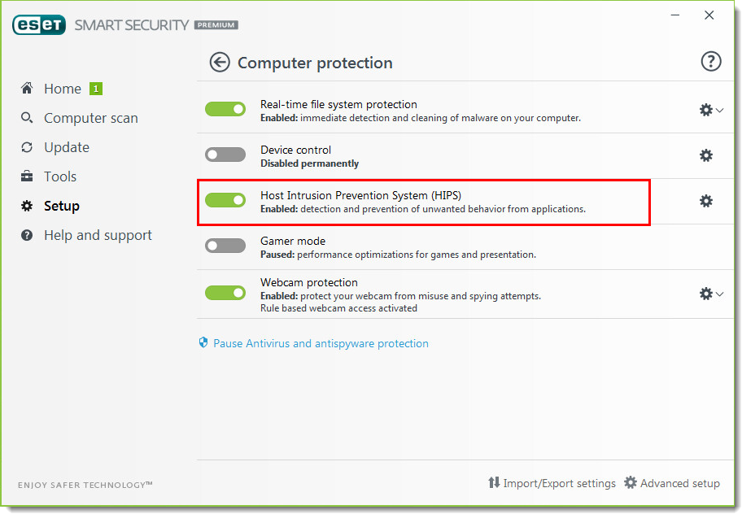Open the Computer scan section

[x=91, y=118]
